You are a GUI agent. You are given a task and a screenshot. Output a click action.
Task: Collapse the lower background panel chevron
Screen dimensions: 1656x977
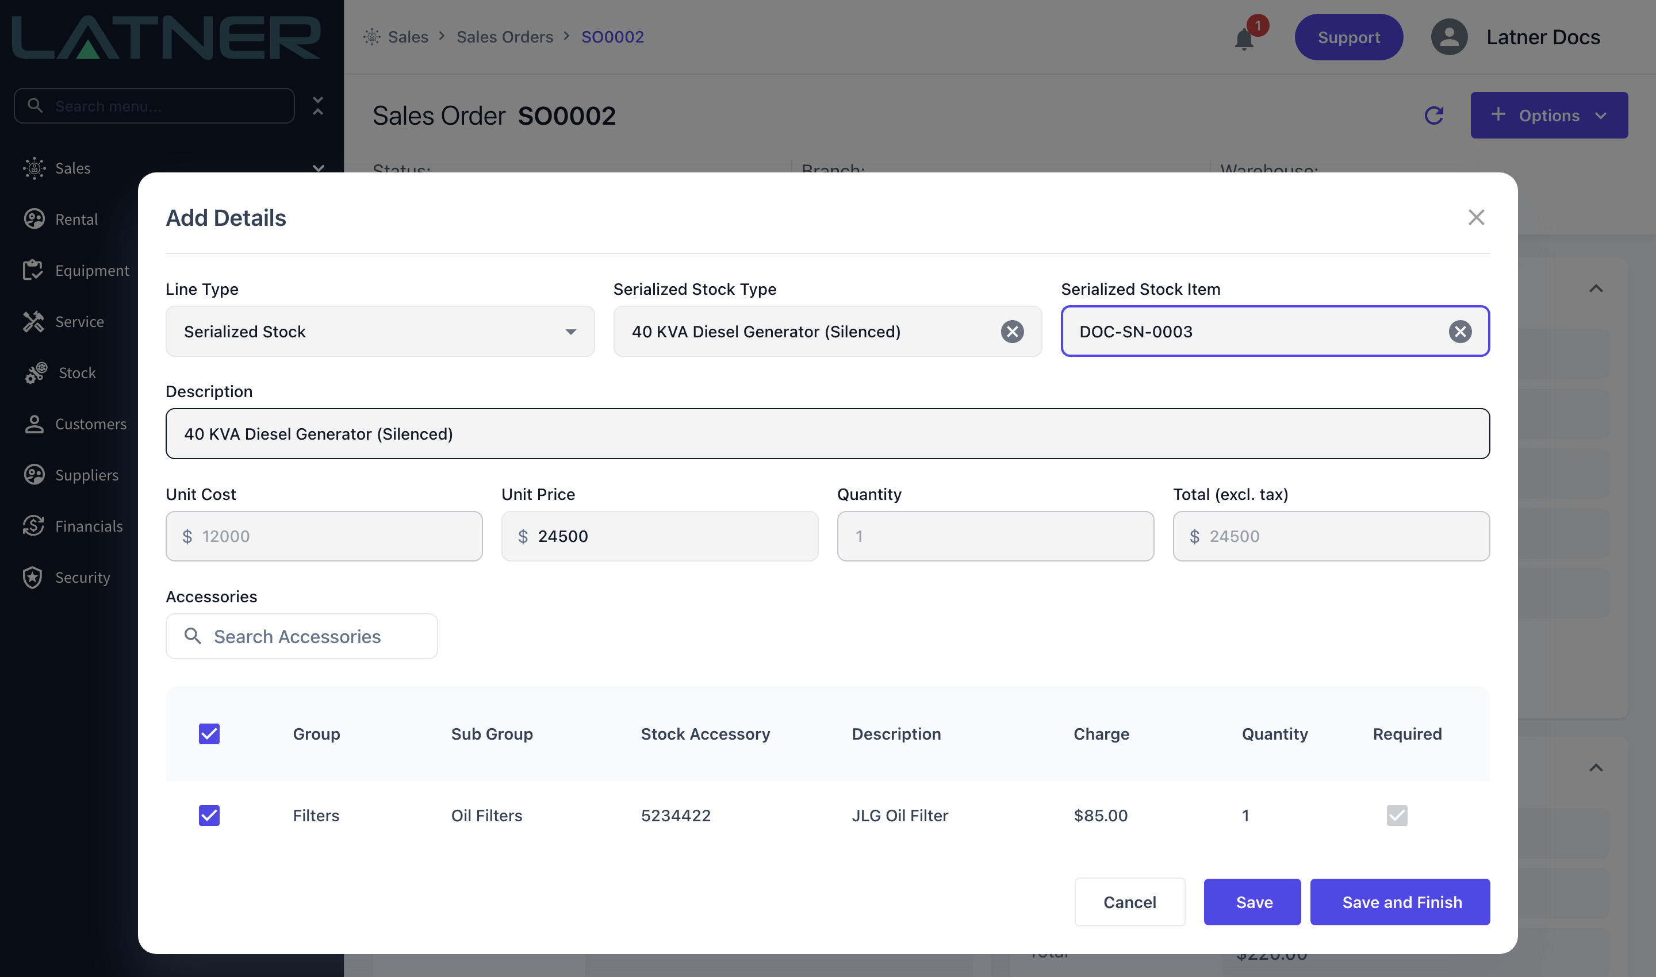pos(1596,768)
